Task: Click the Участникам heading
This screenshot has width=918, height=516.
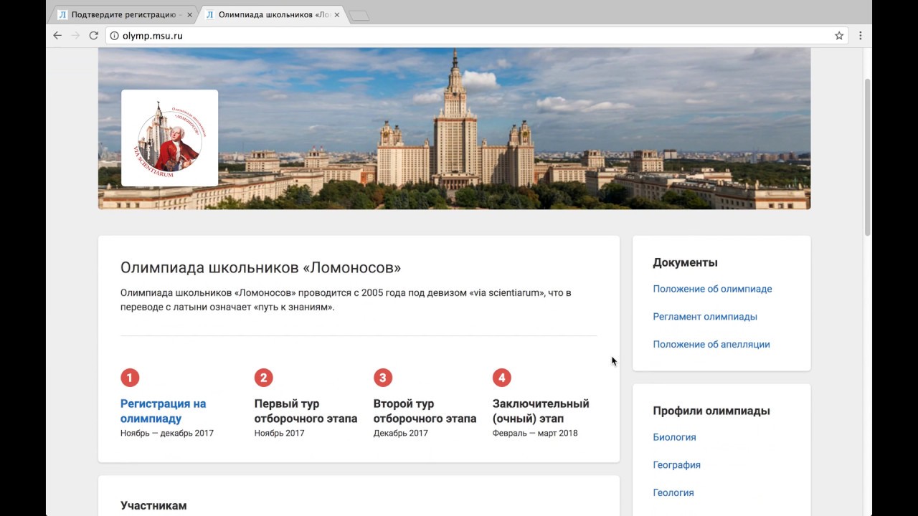Action: 153,506
